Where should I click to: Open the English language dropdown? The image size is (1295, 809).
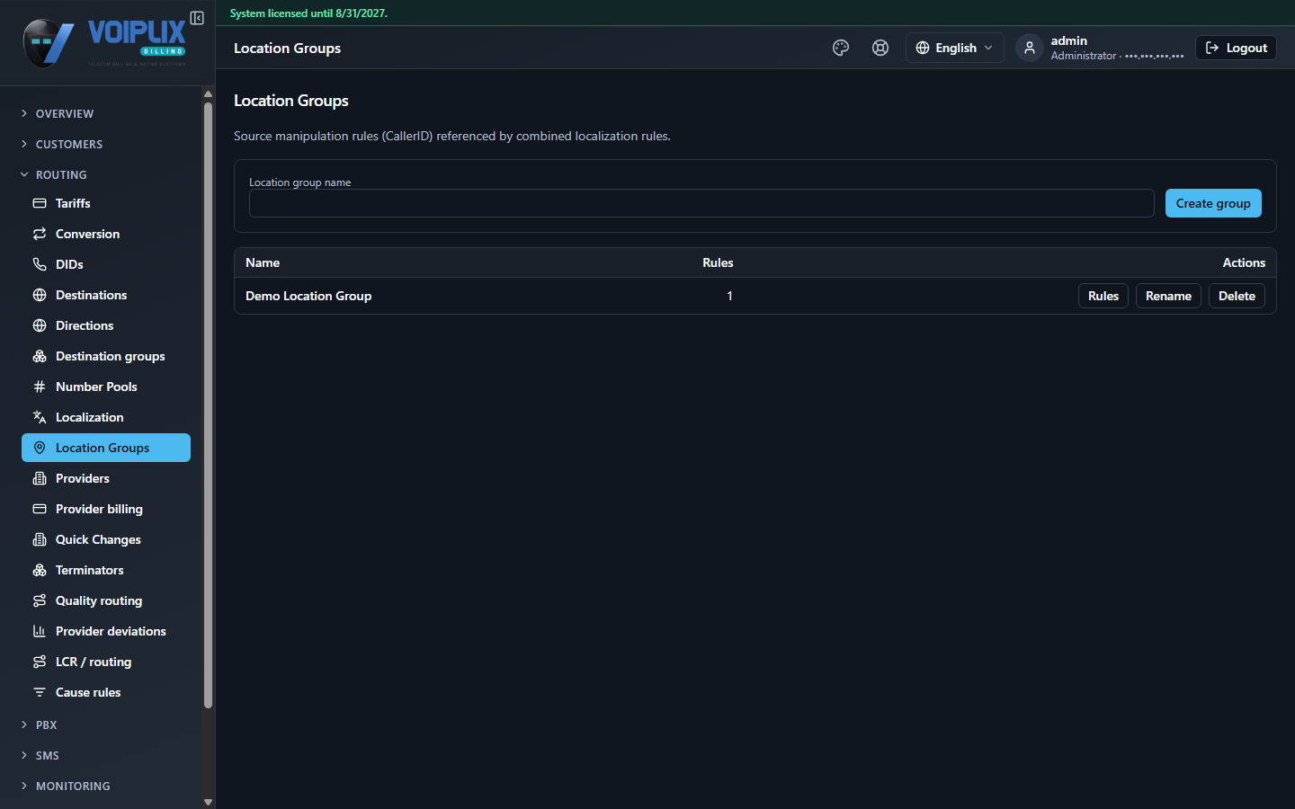(x=954, y=48)
